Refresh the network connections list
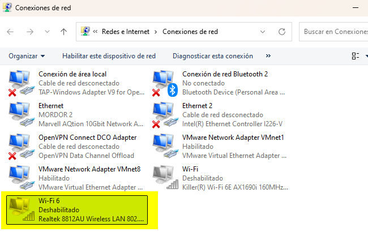The height and width of the screenshot is (236, 368). click(283, 32)
